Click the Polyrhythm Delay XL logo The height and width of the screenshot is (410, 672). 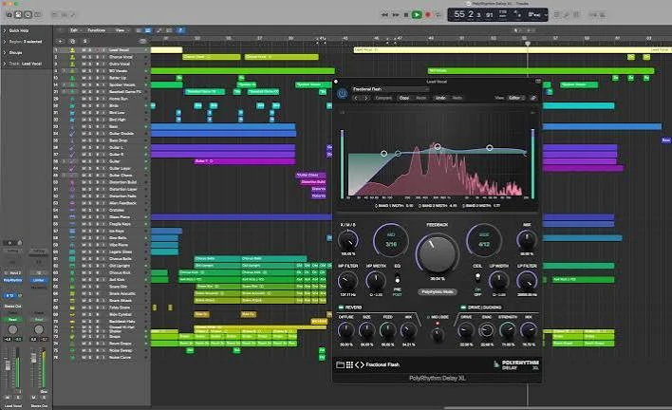pos(516,364)
